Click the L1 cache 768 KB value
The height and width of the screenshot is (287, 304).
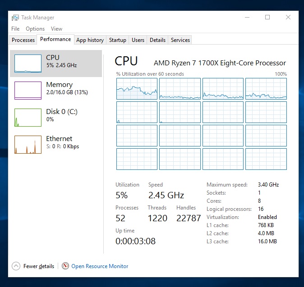[266, 225]
